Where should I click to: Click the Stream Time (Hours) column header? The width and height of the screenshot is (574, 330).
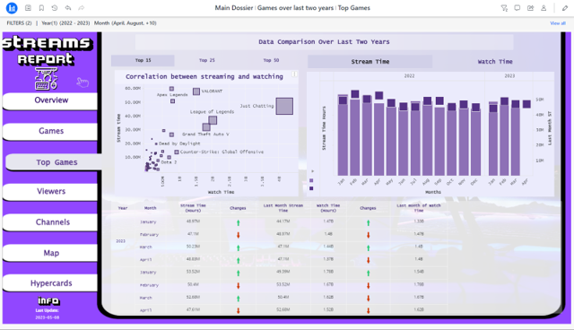(x=193, y=208)
